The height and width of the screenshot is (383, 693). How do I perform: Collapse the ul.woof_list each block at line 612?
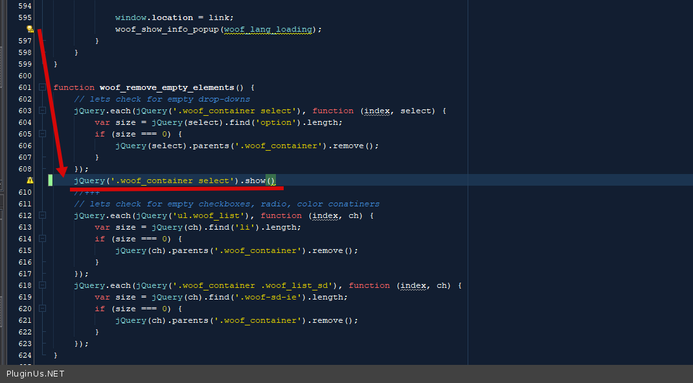coord(42,215)
